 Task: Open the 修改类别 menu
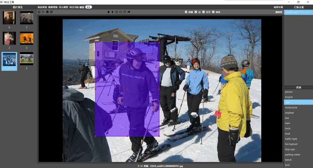coord(42,7)
